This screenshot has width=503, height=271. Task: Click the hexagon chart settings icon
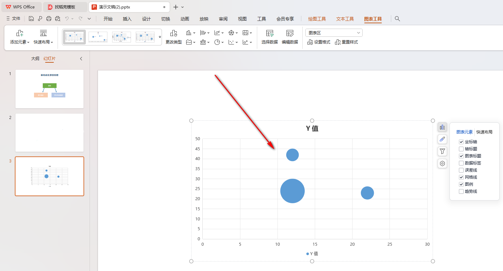point(442,163)
